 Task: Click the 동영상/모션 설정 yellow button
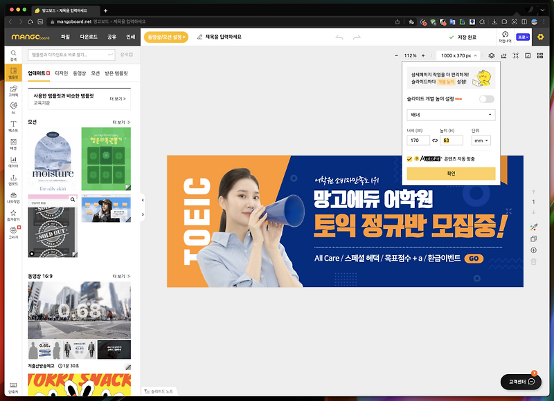(166, 37)
